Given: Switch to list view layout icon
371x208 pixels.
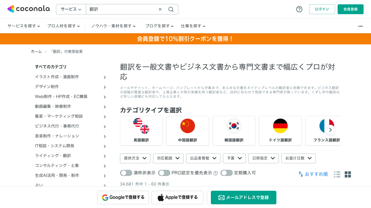Looking at the screenshot, I should click(337, 174).
